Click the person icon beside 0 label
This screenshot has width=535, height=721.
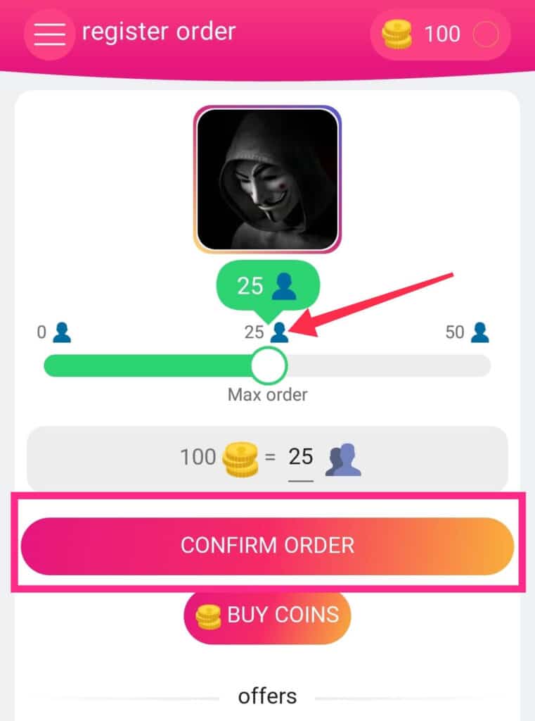[62, 332]
